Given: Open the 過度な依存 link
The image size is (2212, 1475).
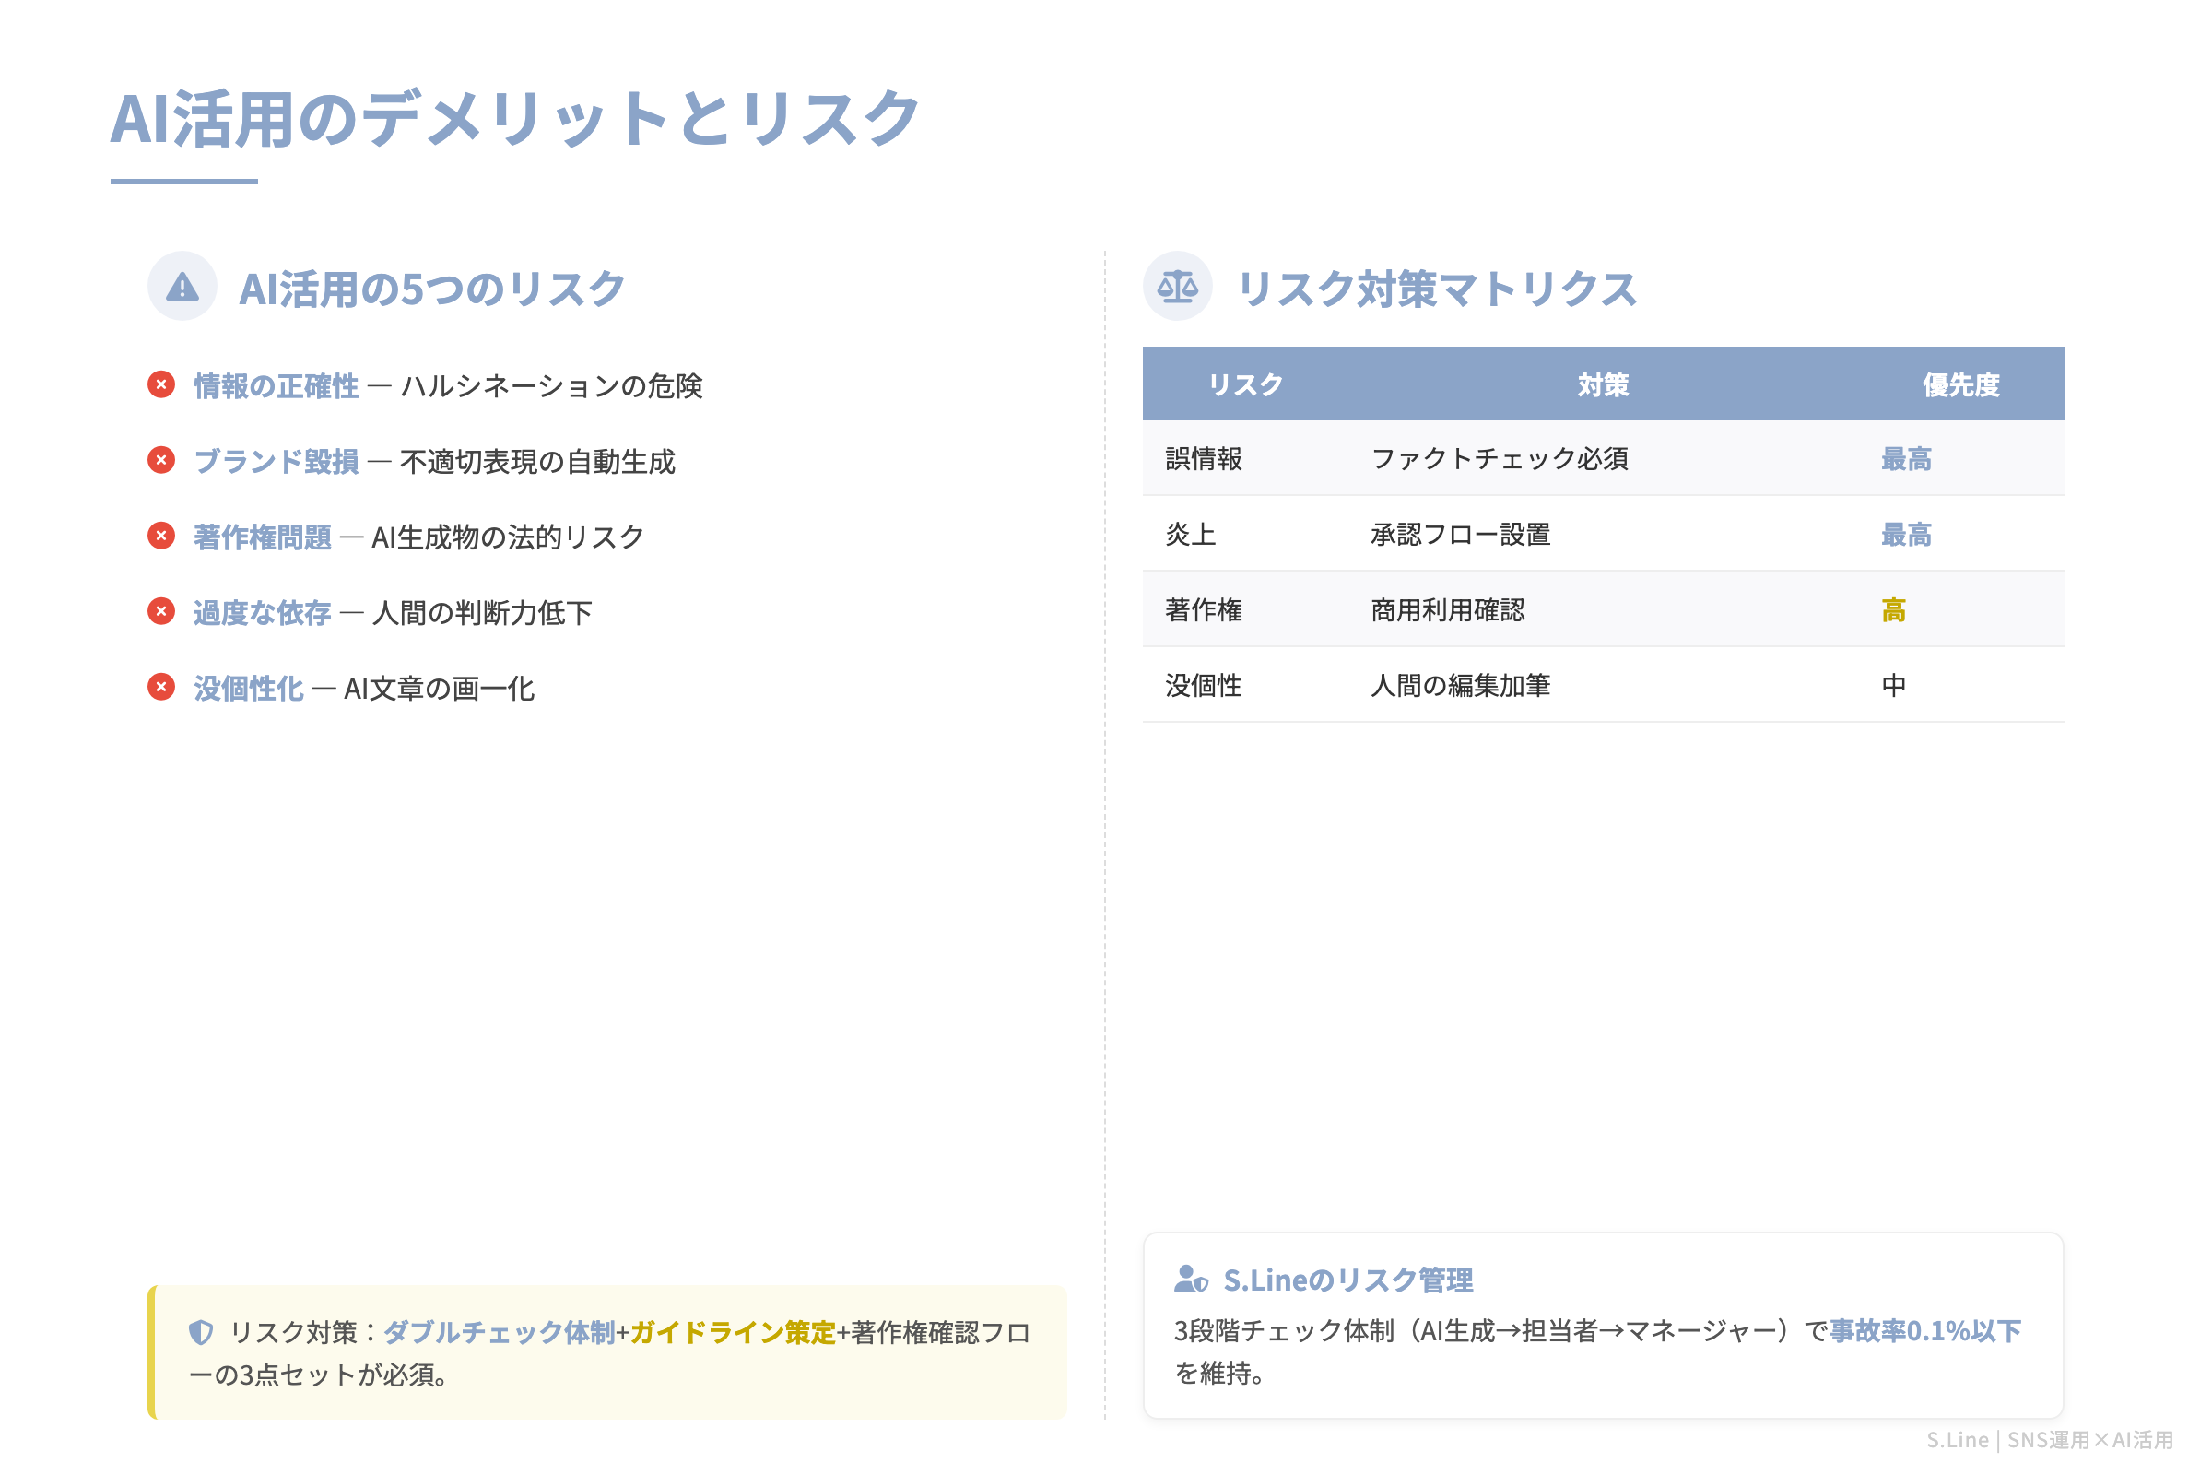Looking at the screenshot, I should (262, 612).
